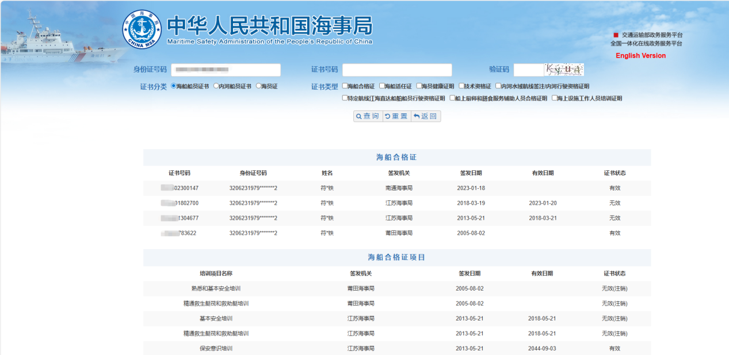Click the 验证码 captcha entry field
The image size is (729, 355).
pyautogui.click(x=528, y=70)
